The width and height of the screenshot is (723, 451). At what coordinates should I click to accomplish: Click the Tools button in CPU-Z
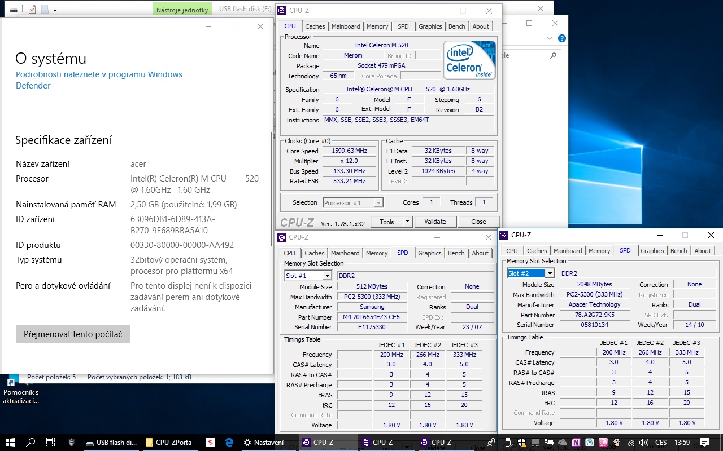coord(387,222)
